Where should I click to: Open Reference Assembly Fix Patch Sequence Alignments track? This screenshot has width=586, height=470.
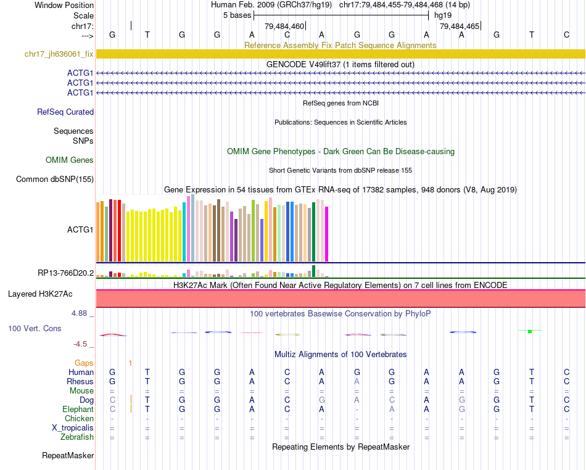point(340,45)
